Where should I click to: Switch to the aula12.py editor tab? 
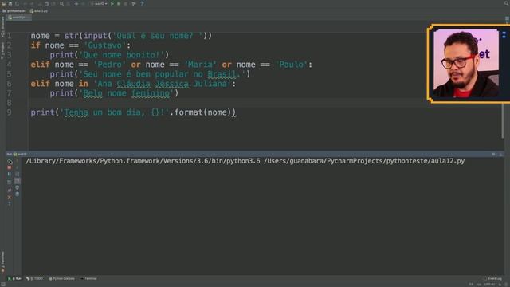click(x=19, y=18)
